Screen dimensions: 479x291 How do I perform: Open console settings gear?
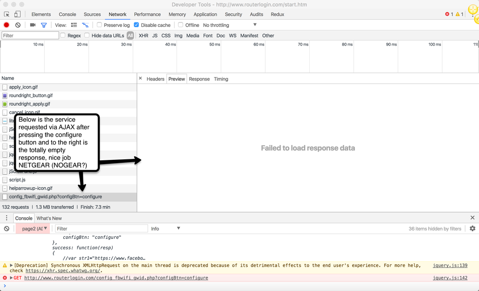coord(472,229)
